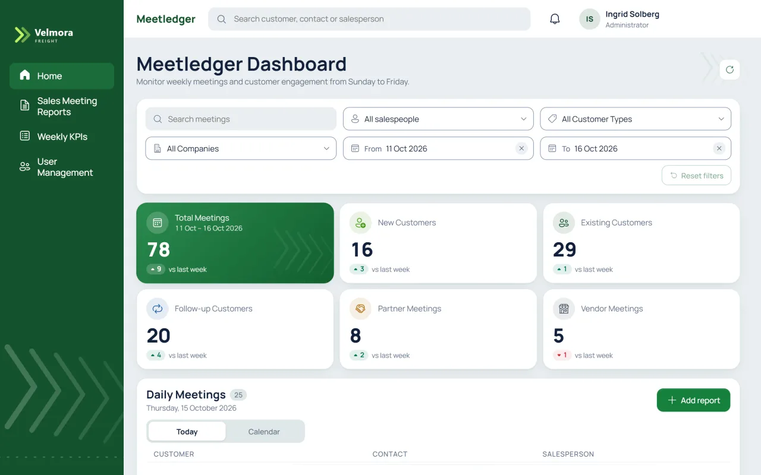Open Weekly KPIs page

[x=62, y=137]
